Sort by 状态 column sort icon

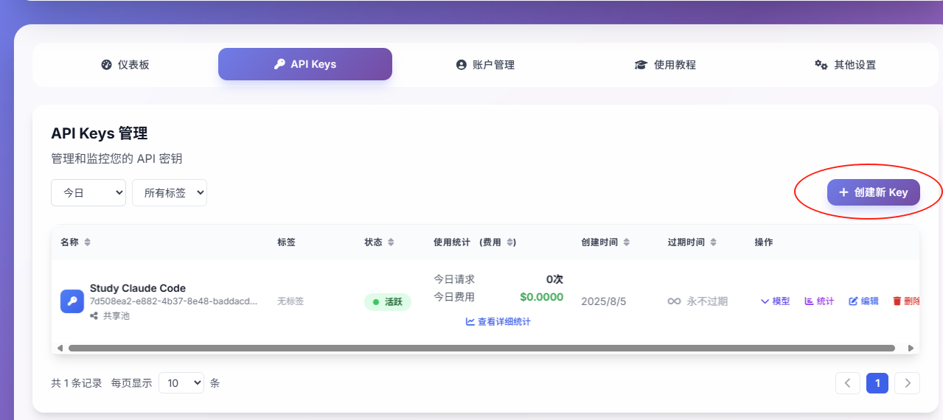(x=391, y=242)
